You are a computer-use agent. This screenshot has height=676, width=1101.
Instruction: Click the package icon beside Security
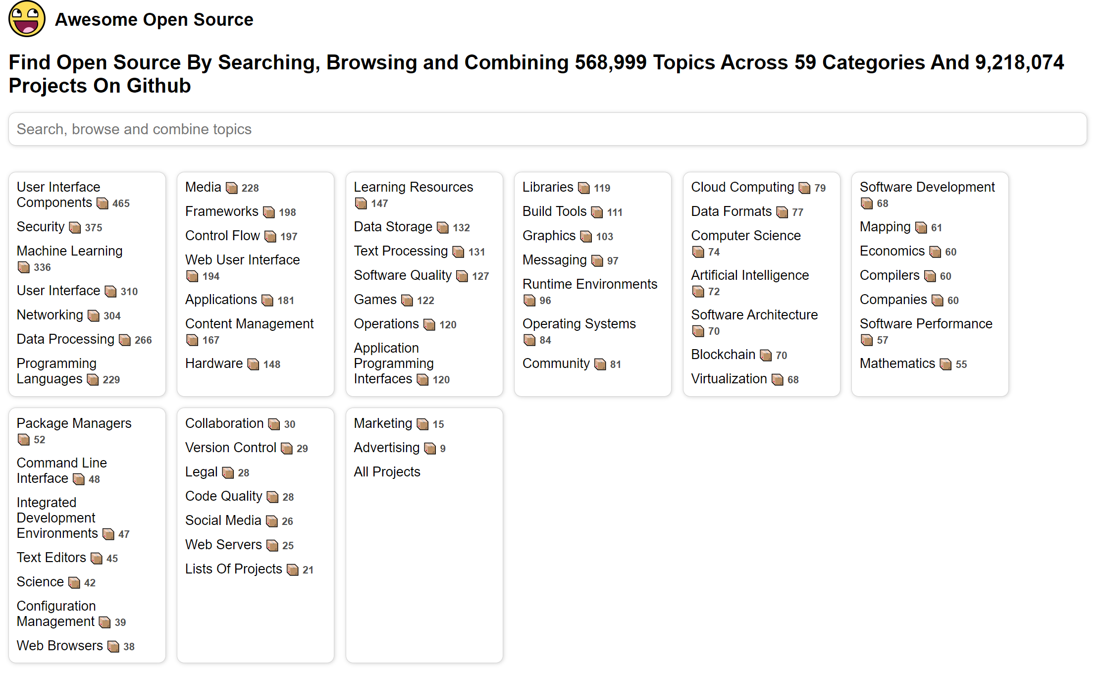[75, 227]
